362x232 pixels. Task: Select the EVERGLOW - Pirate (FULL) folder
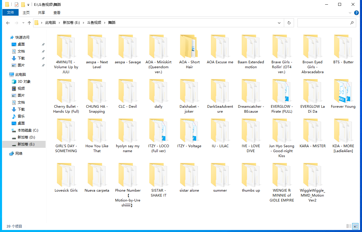[x=282, y=96]
